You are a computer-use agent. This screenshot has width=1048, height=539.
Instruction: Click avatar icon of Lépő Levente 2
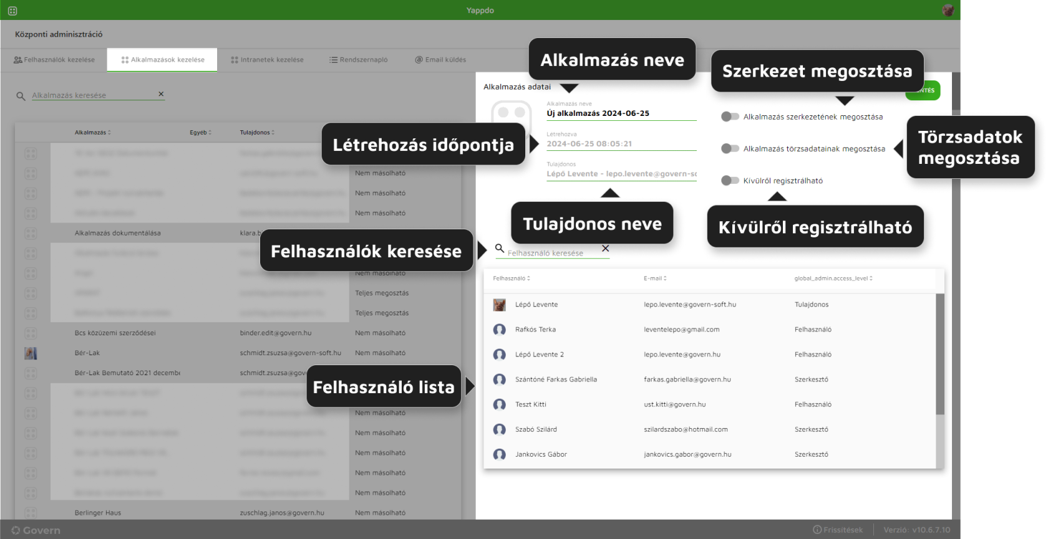point(500,355)
